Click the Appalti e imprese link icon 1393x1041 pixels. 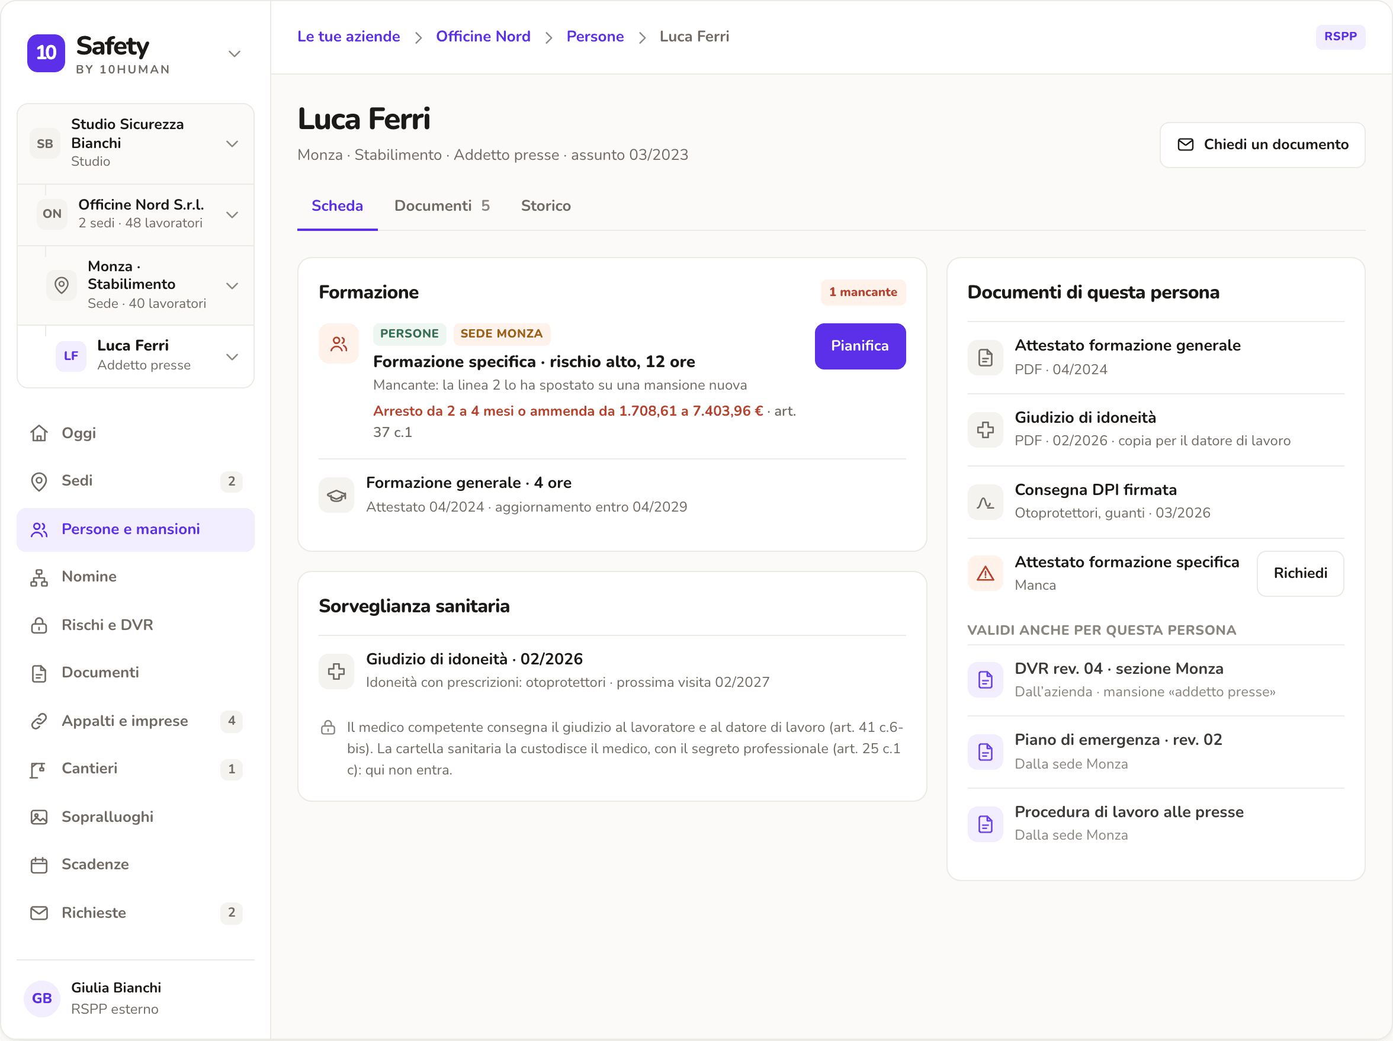(x=39, y=721)
